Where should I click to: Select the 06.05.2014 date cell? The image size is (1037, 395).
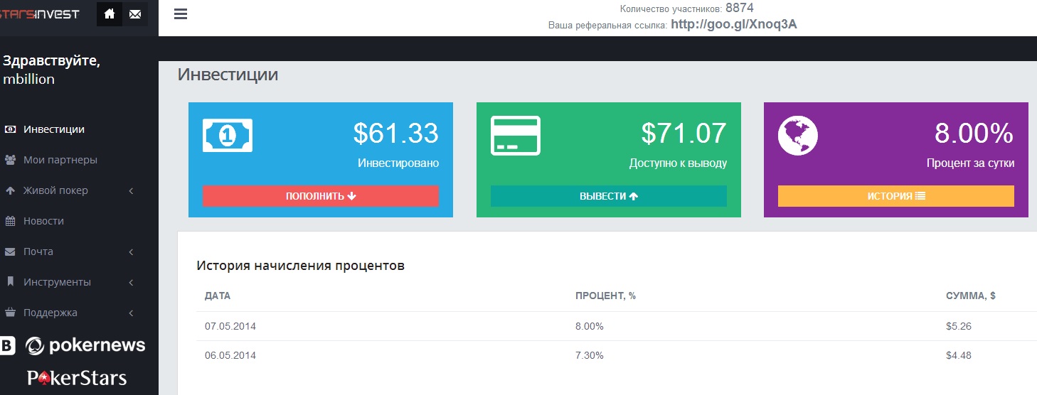click(x=230, y=355)
